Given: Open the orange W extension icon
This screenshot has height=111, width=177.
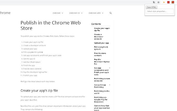Looking at the screenshot, I should [164, 2].
